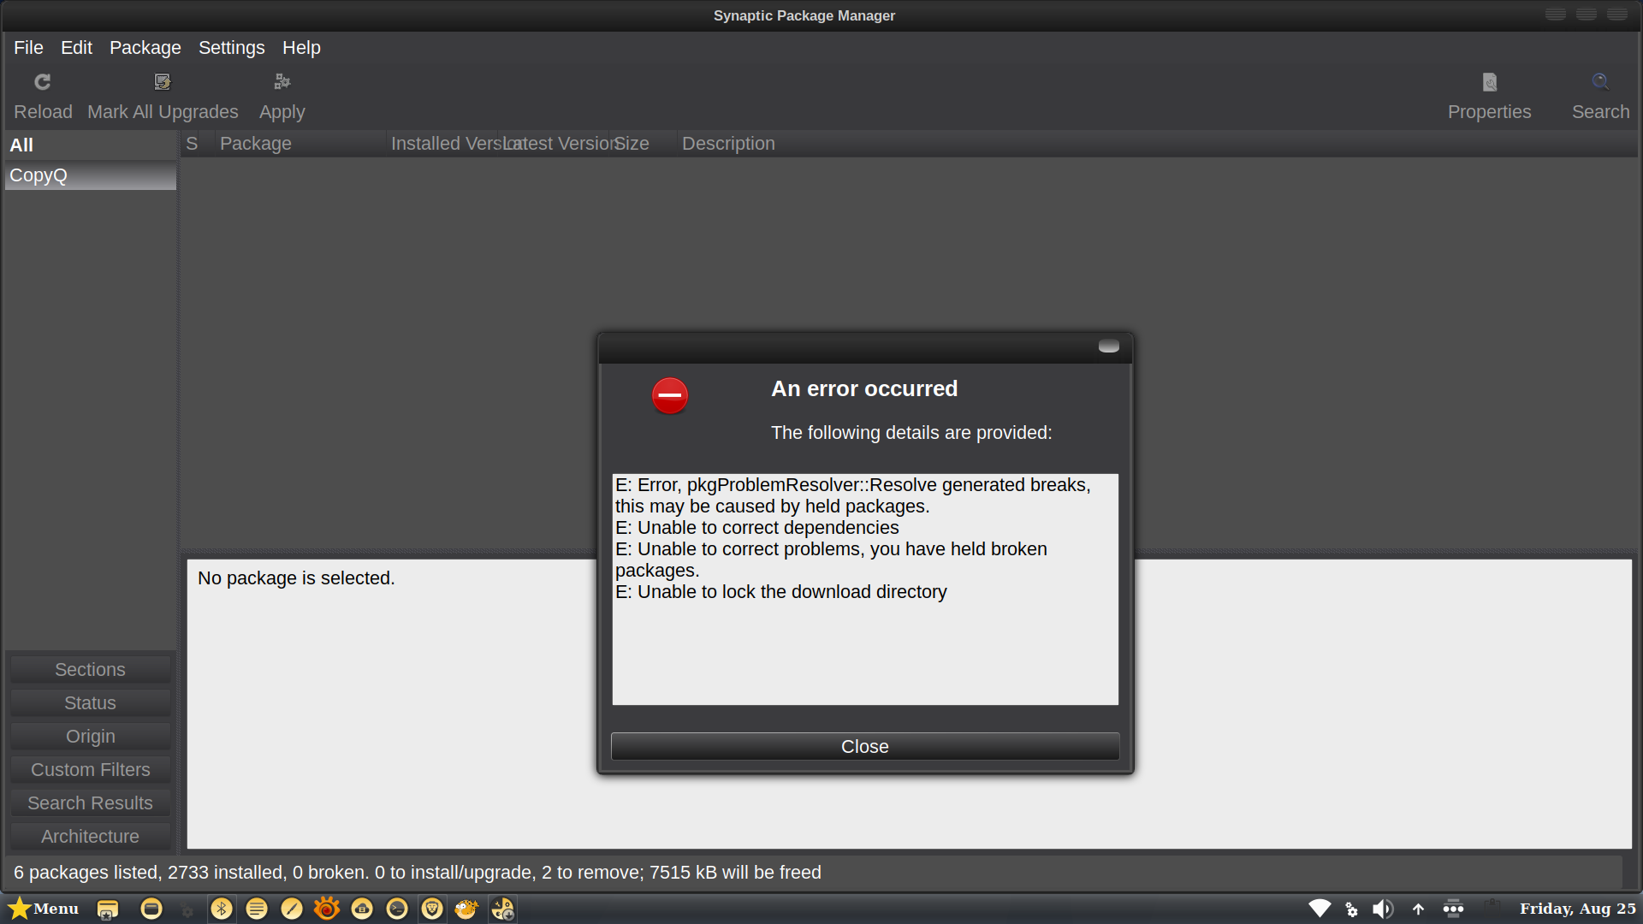The image size is (1643, 924).
Task: Click 'E: Unable to correct dependencies' line
Action: click(757, 528)
